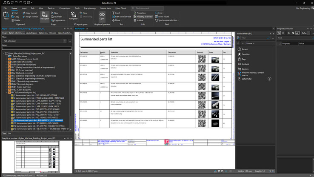Switch page navigator to List view

coord(10,133)
